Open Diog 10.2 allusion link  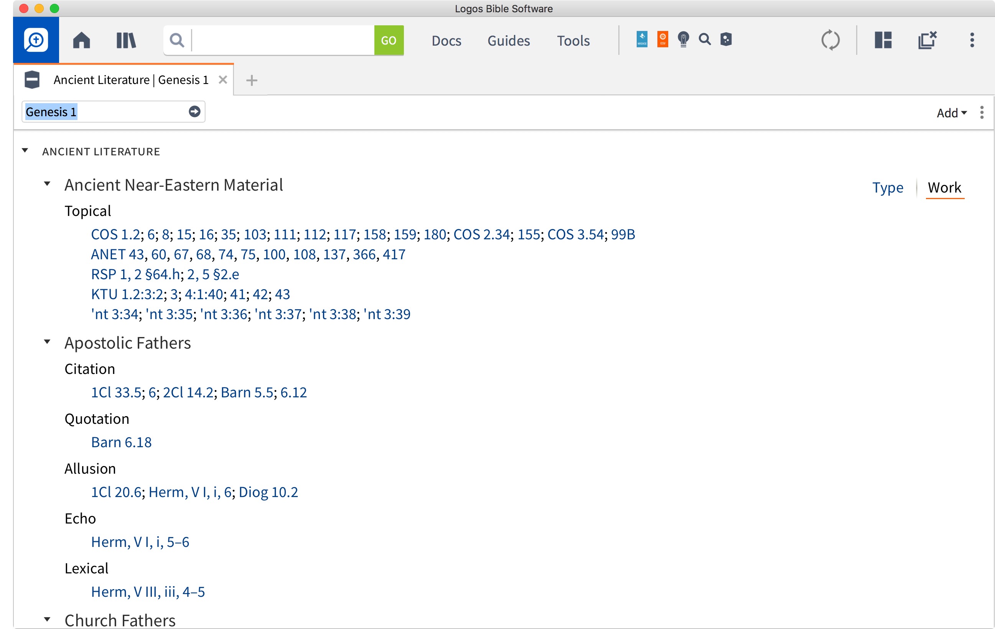point(268,492)
